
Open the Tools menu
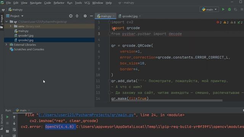point(78,3)
